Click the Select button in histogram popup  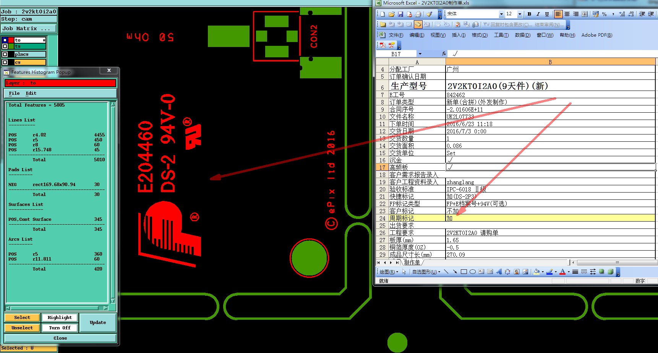coord(22,317)
